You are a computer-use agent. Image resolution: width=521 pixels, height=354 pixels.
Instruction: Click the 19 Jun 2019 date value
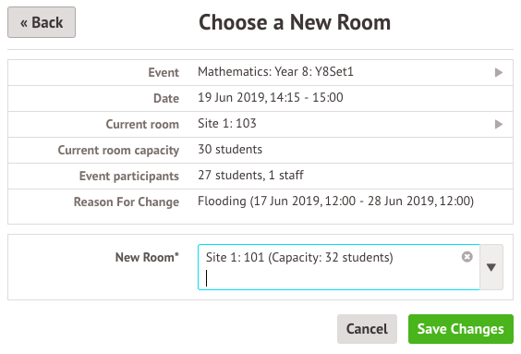pos(270,98)
